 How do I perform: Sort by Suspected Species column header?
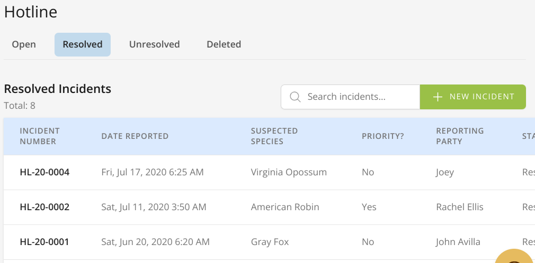pos(274,136)
